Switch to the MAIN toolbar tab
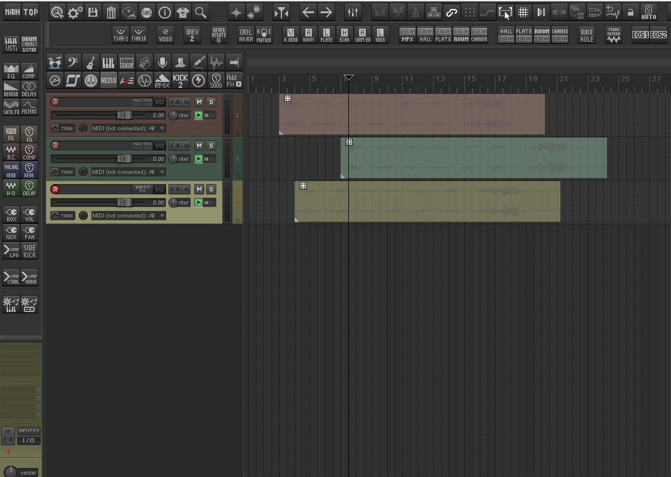The image size is (671, 477). click(x=13, y=12)
